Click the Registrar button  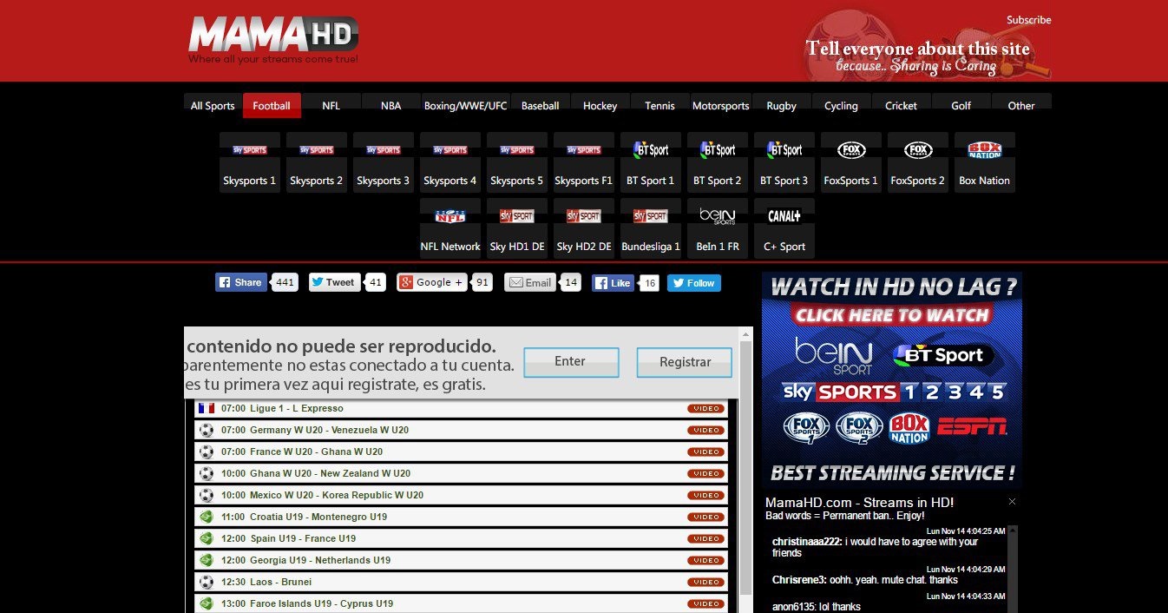(x=684, y=362)
